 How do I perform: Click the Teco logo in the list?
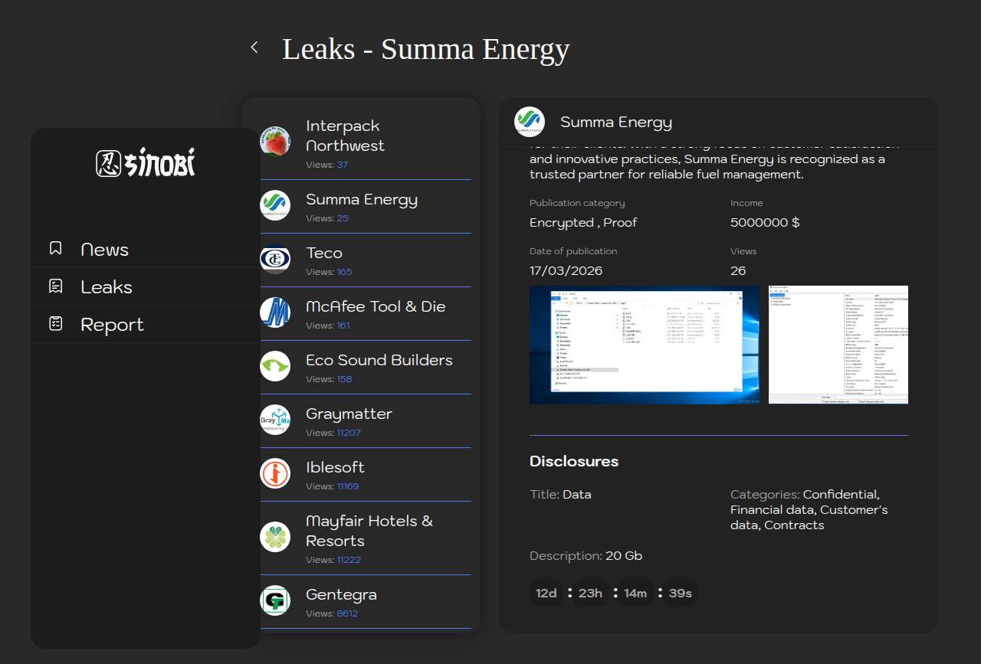275,259
